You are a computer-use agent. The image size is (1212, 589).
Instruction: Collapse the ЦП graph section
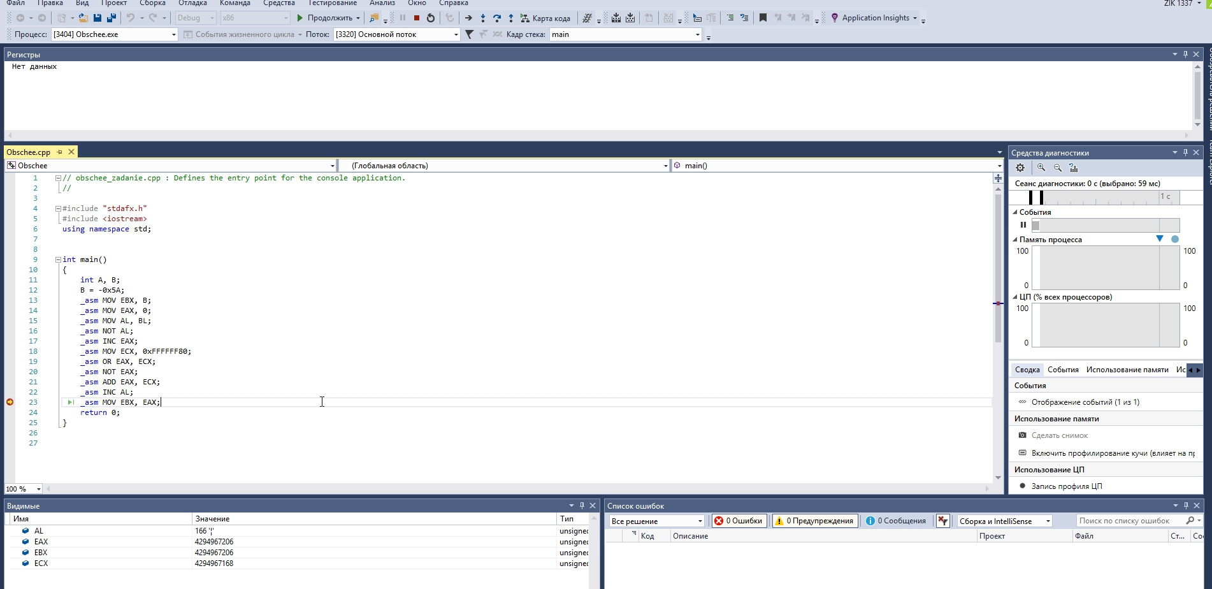tap(1015, 297)
